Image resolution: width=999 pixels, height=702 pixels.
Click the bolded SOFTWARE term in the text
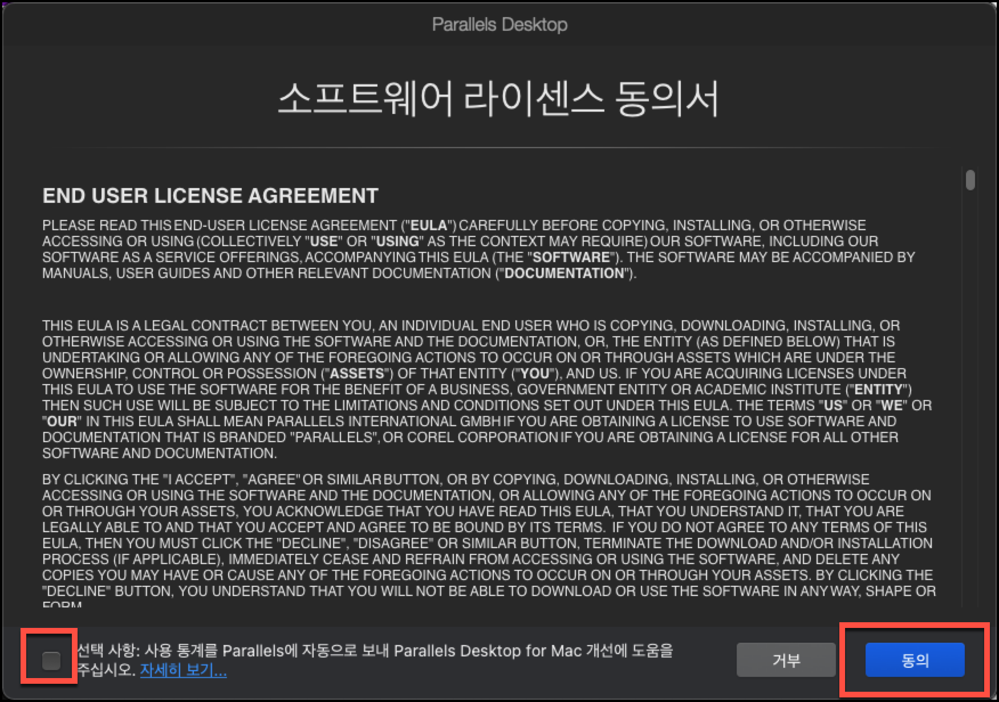[x=570, y=256]
